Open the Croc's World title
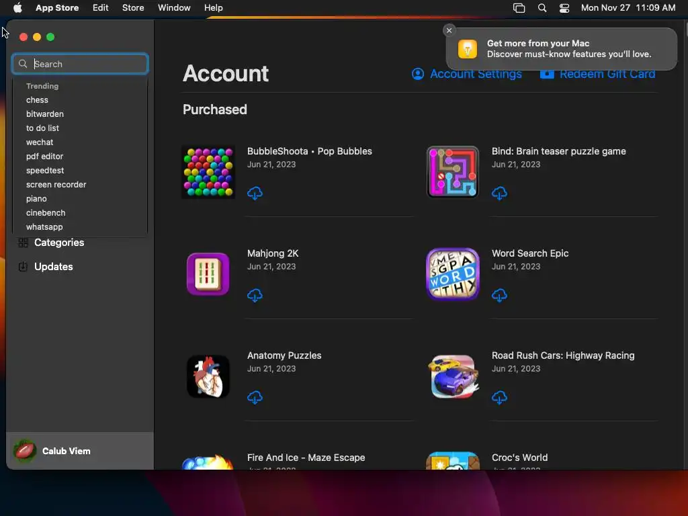Screen dimensions: 688x516 tap(519, 458)
